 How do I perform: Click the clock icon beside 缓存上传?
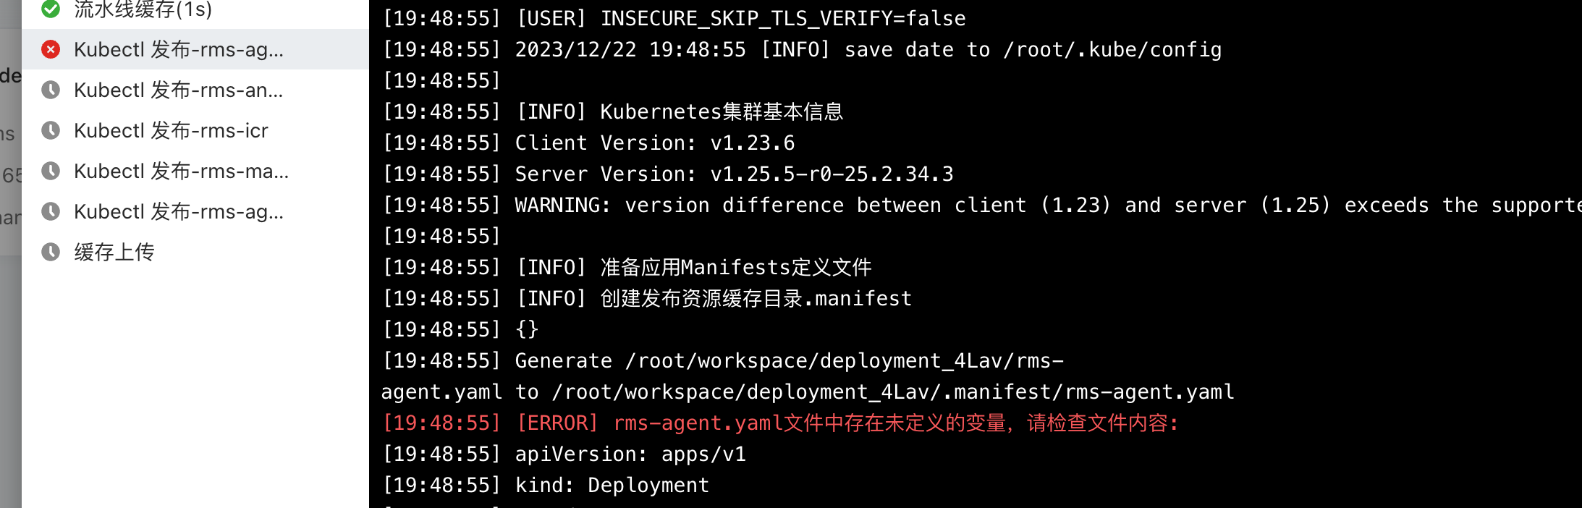click(x=51, y=252)
